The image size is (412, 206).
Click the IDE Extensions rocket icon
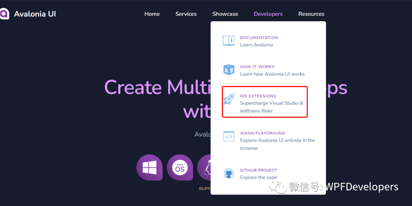(x=229, y=99)
